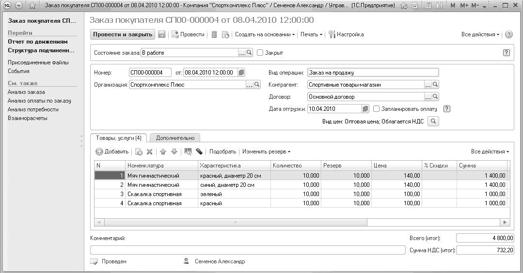Click the M memory button in the title bar
523x273 pixels.
click(x=453, y=5)
